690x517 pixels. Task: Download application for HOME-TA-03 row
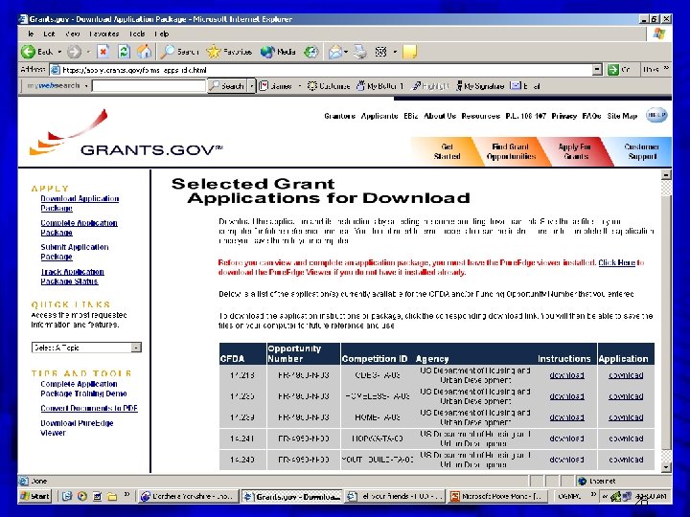[x=626, y=417]
